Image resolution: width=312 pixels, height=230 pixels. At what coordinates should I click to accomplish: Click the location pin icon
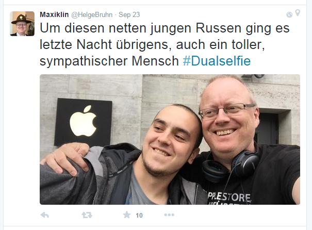(298, 13)
